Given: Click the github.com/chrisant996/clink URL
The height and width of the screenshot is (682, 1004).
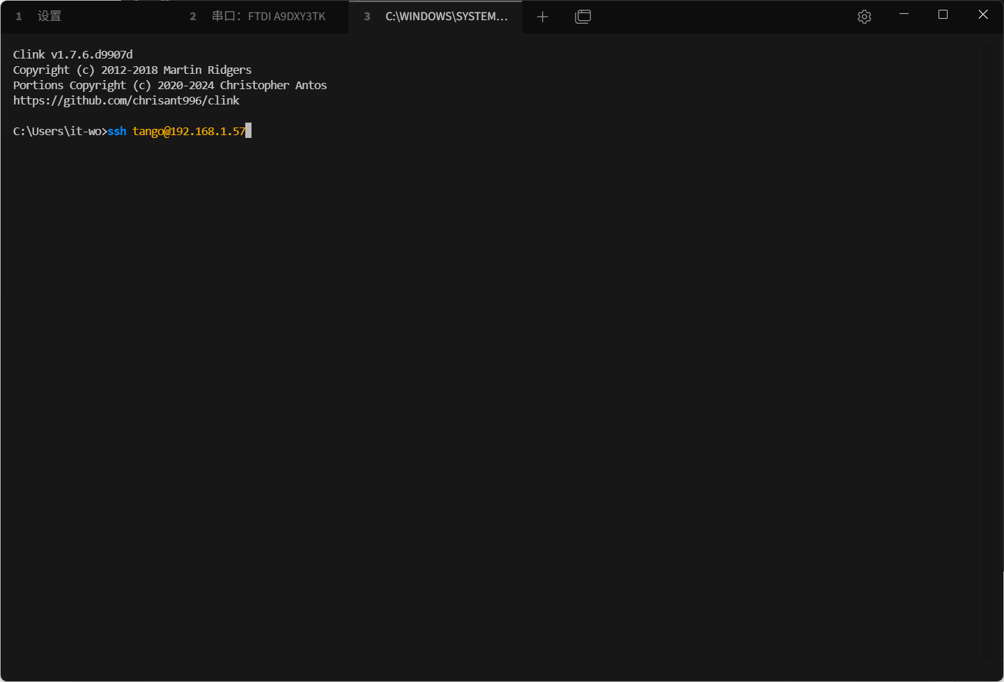Looking at the screenshot, I should pos(126,100).
